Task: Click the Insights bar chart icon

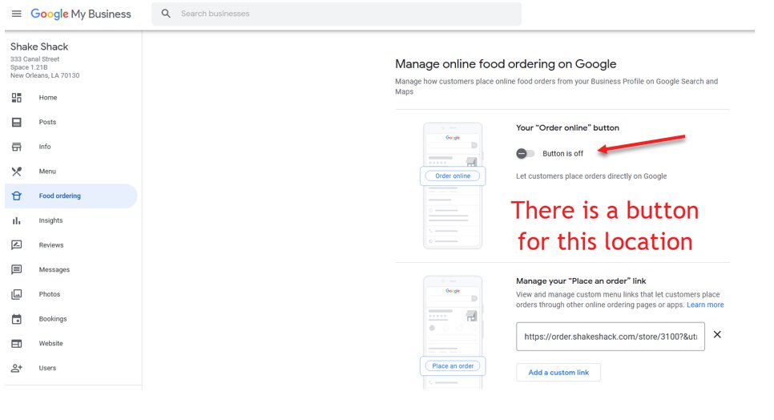Action: tap(17, 220)
